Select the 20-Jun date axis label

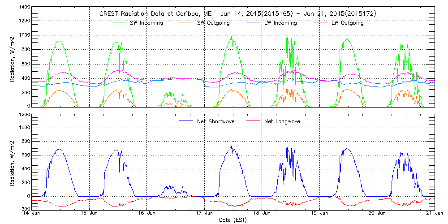(x=377, y=214)
